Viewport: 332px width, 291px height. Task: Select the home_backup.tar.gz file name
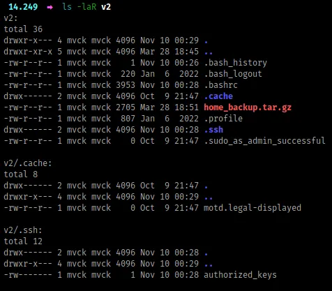point(248,107)
